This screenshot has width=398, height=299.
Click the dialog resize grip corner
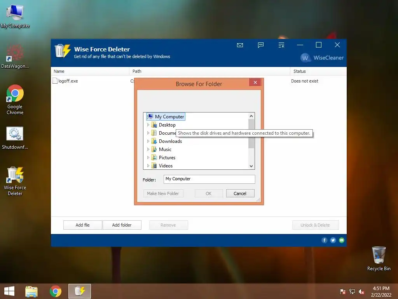258,200
